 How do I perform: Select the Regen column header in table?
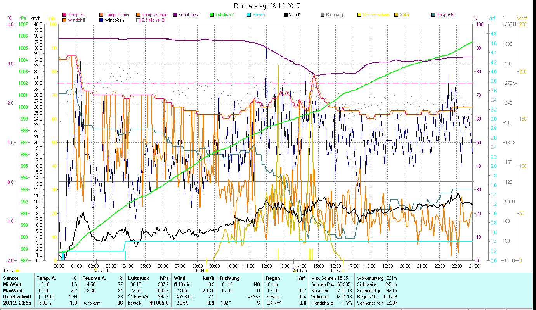click(x=272, y=278)
